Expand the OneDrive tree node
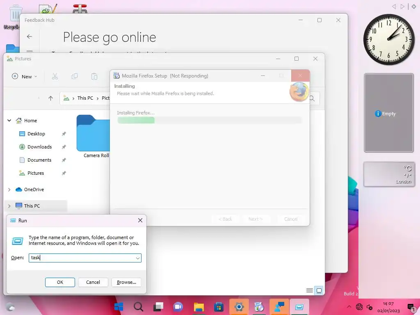 [9, 189]
